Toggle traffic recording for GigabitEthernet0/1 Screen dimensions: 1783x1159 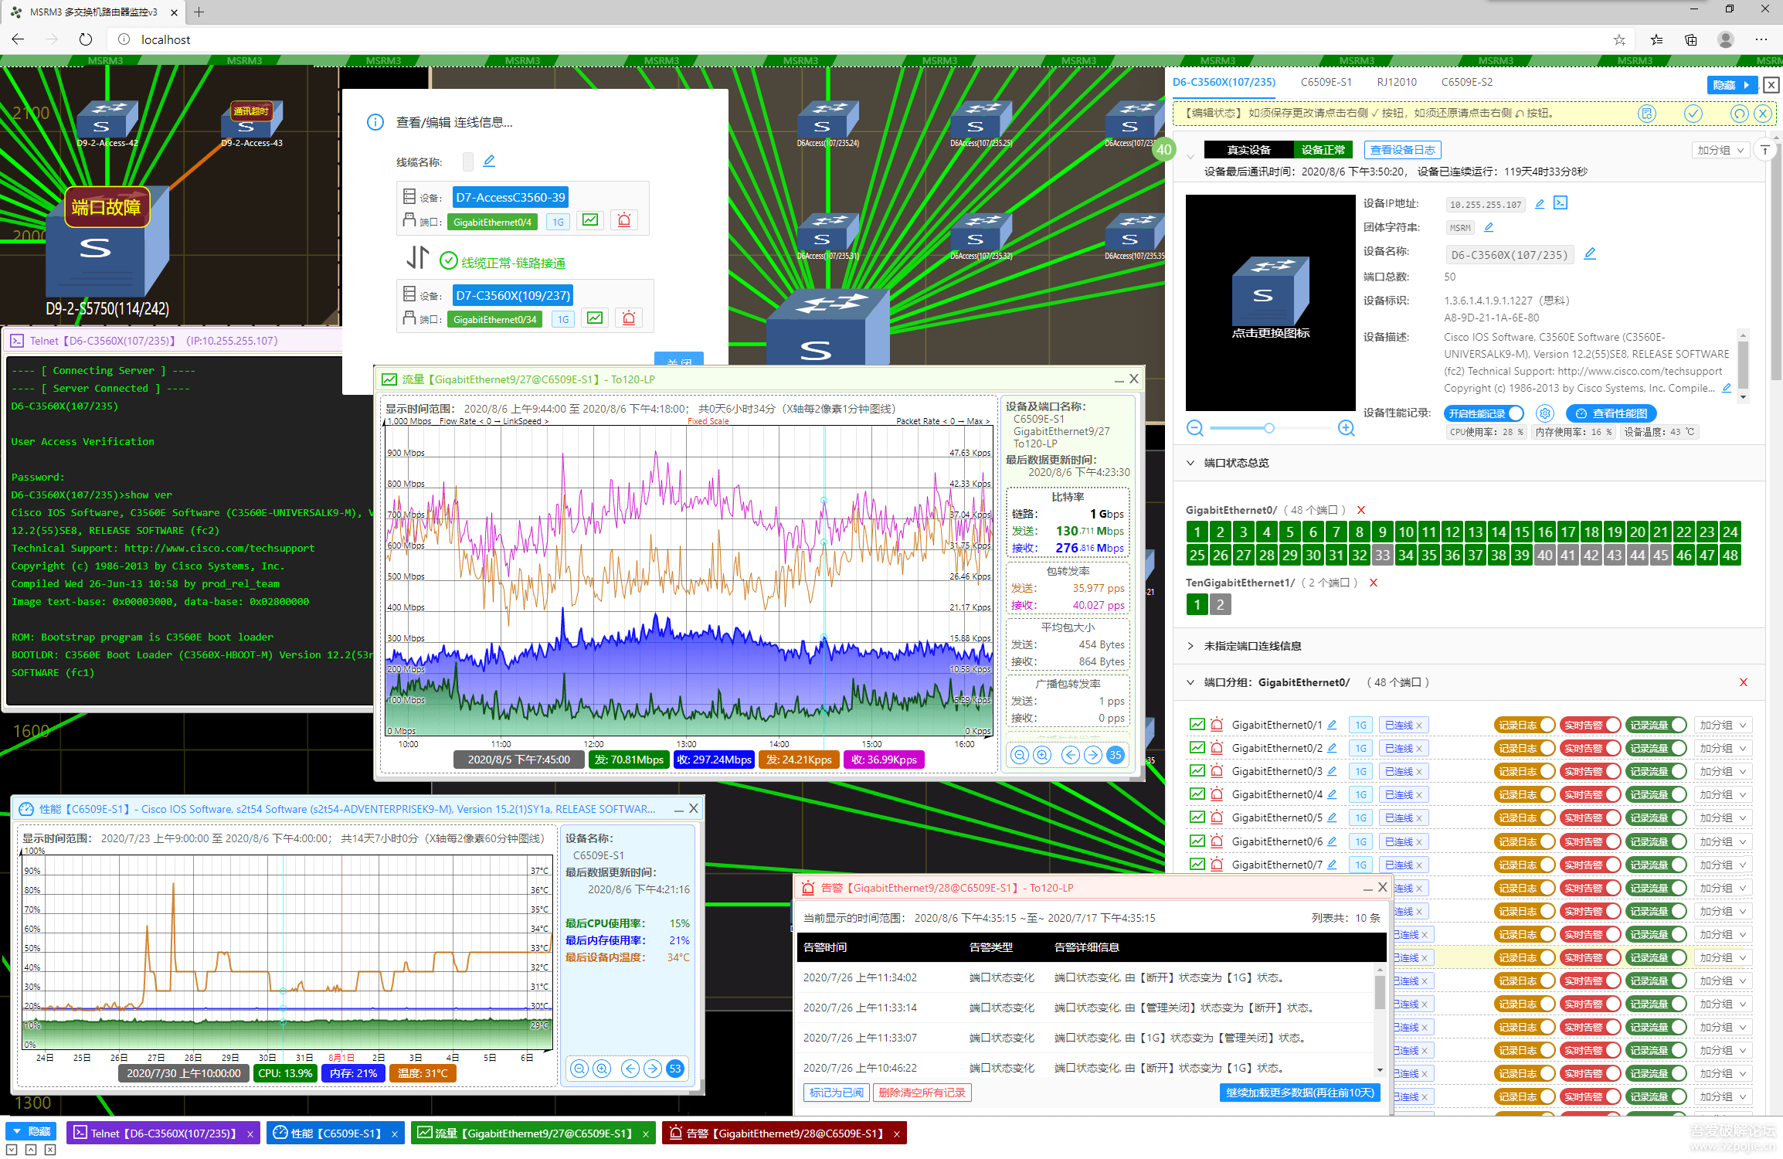point(1656,725)
